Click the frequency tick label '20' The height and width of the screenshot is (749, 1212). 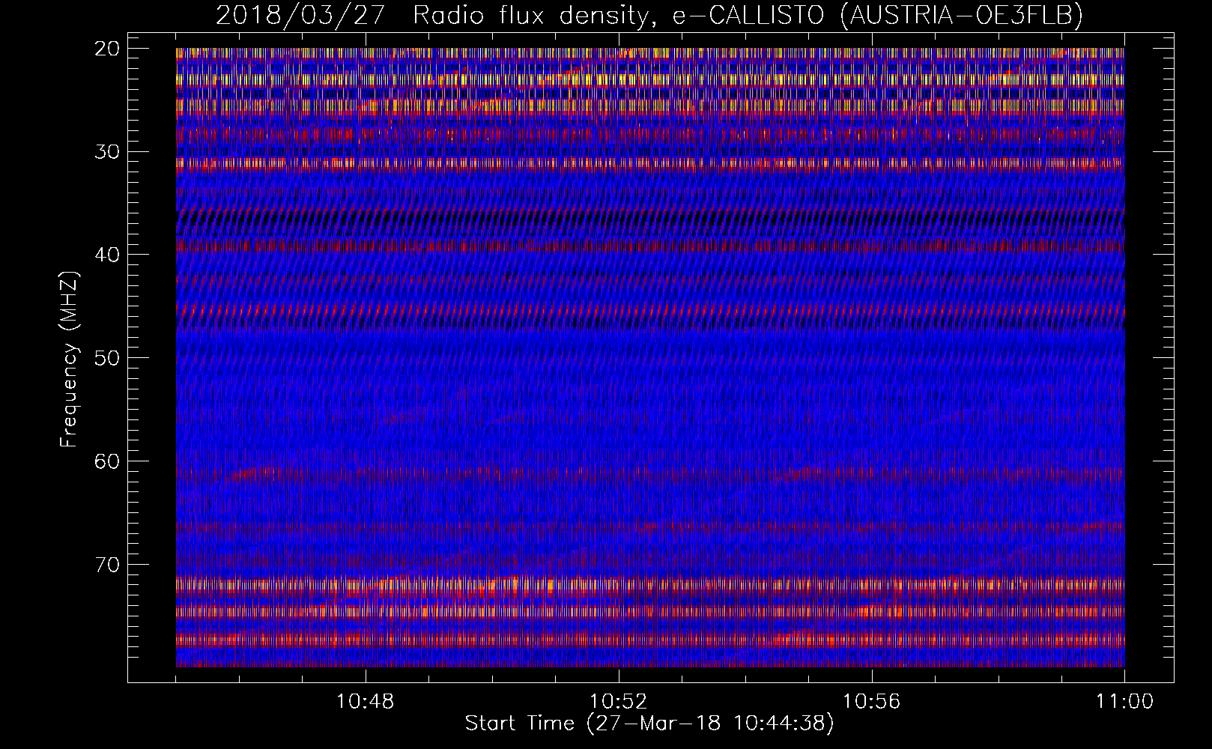[107, 49]
